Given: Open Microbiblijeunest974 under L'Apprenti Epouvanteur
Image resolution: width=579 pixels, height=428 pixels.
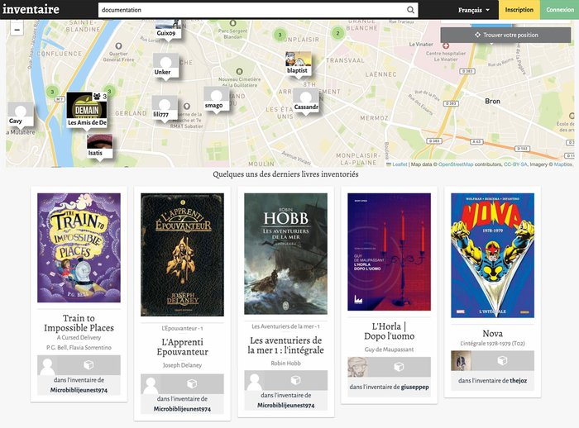Looking at the screenshot, I should (183, 409).
